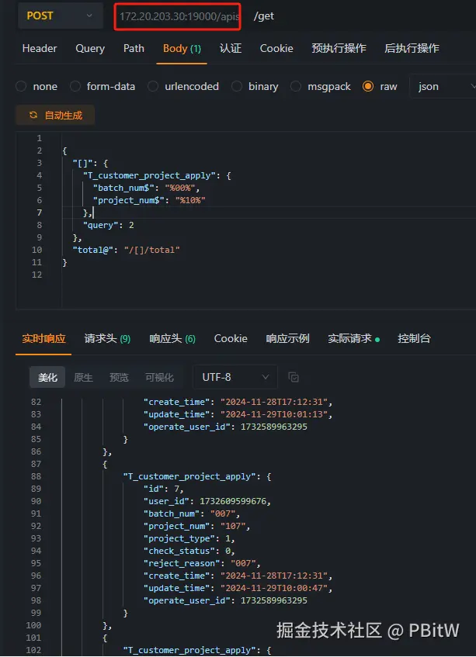
Task: Expand the UTF-8 encoding dropdown
Action: pos(235,377)
